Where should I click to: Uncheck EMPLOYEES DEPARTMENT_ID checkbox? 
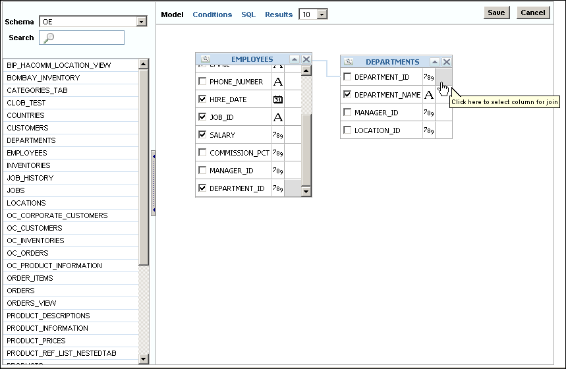202,188
